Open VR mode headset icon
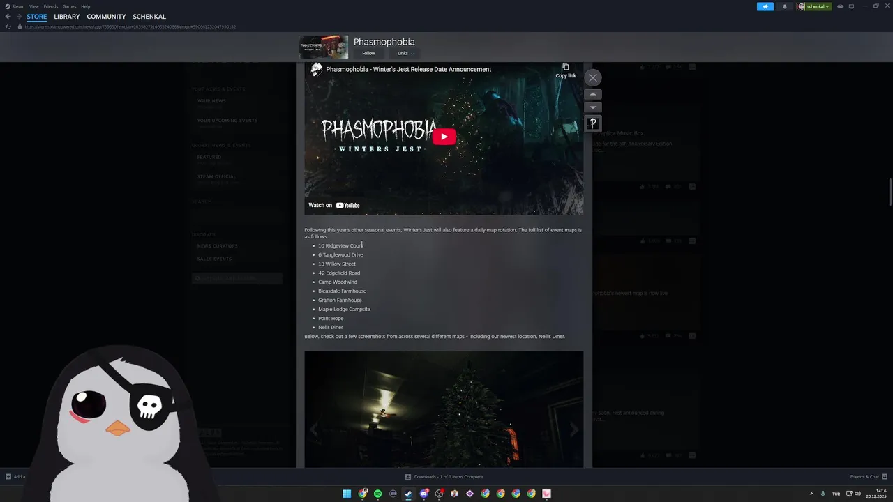893x502 pixels. (x=840, y=6)
